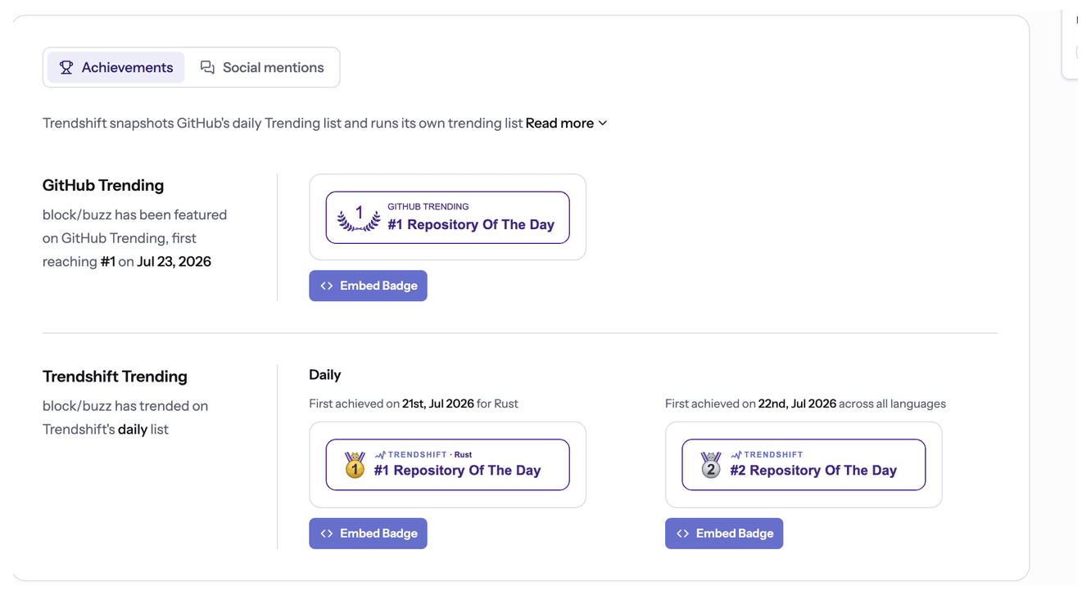Click code icon on GitHub Trending Embed Badge

click(x=327, y=286)
